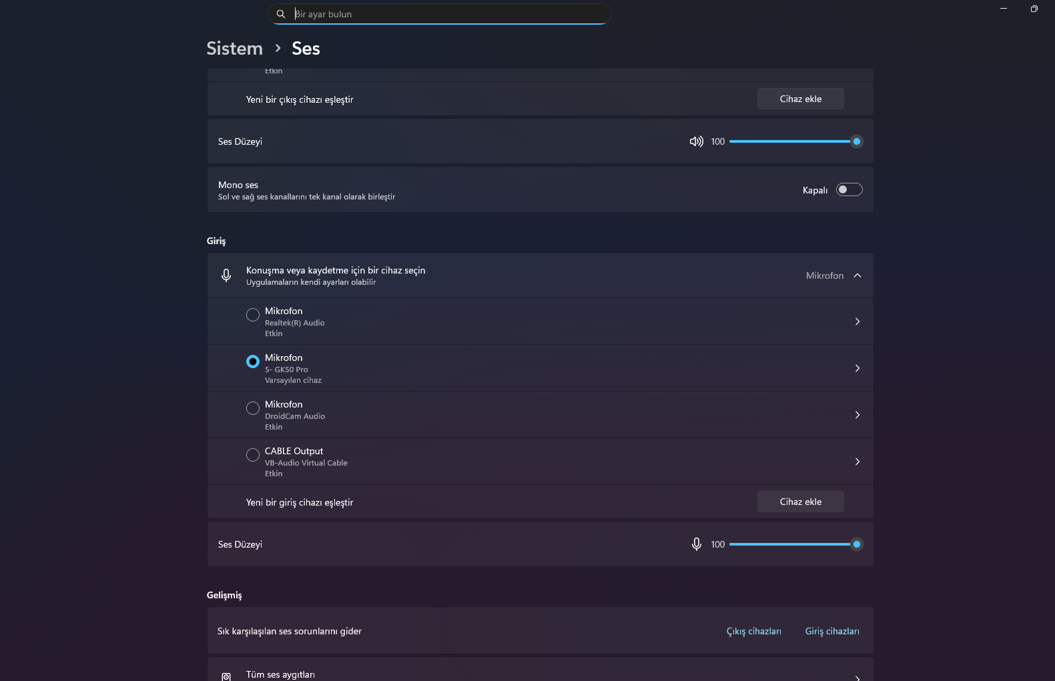This screenshot has width=1055, height=681.
Task: Mute input via microphone volume icon
Action: [x=696, y=544]
